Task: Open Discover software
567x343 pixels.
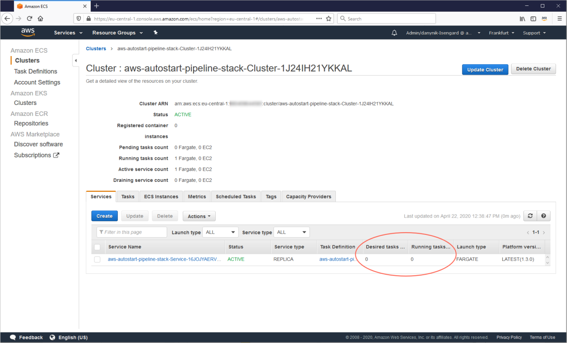Action: 39,144
